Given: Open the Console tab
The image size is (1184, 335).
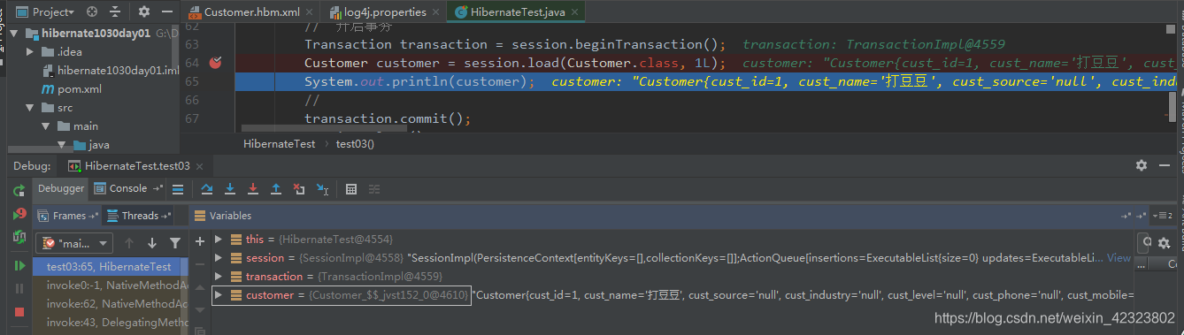Looking at the screenshot, I should (127, 188).
